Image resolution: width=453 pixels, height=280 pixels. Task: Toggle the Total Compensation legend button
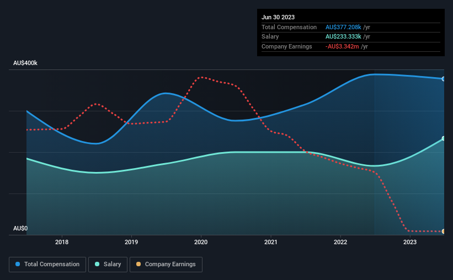pyautogui.click(x=47, y=265)
